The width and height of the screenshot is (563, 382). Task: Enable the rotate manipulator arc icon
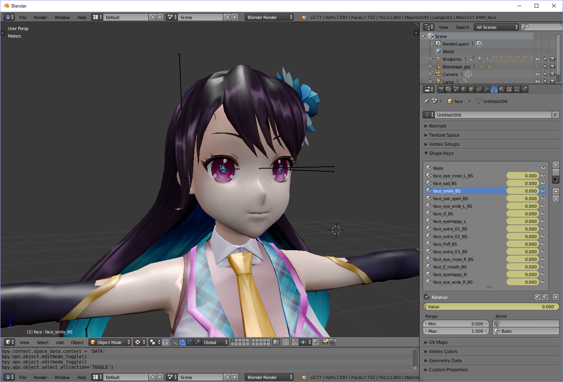click(x=190, y=342)
